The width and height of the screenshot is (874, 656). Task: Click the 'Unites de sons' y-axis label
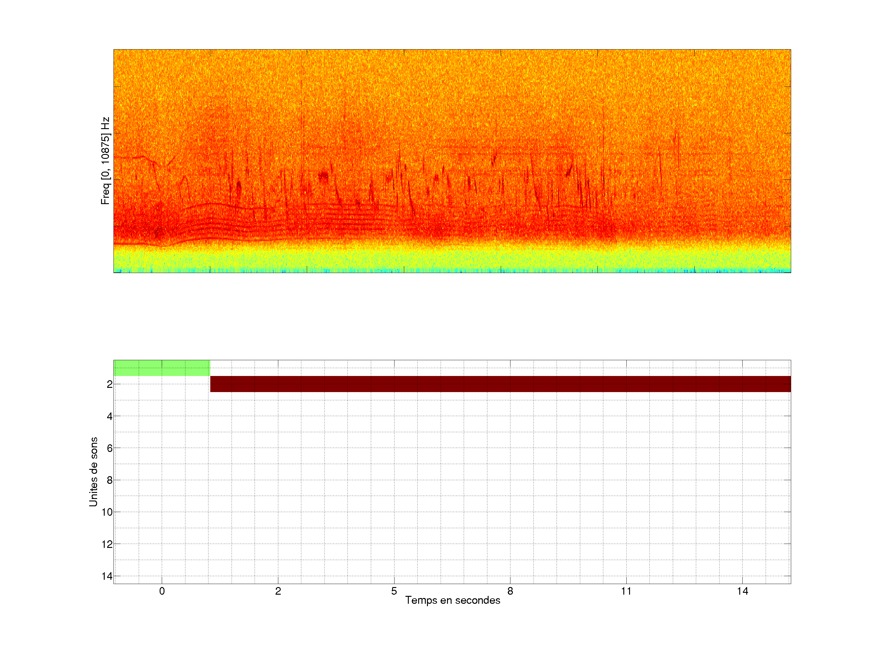[x=93, y=472]
